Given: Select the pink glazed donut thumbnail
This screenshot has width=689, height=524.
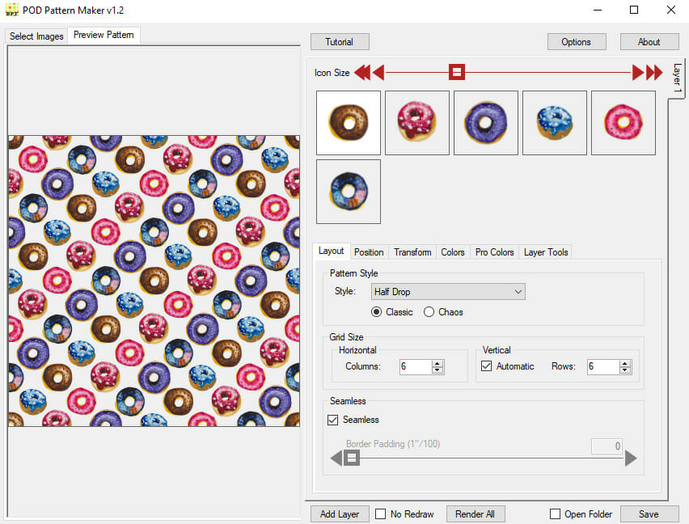Looking at the screenshot, I should (623, 123).
